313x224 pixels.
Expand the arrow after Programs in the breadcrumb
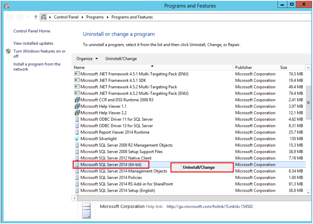click(107, 17)
